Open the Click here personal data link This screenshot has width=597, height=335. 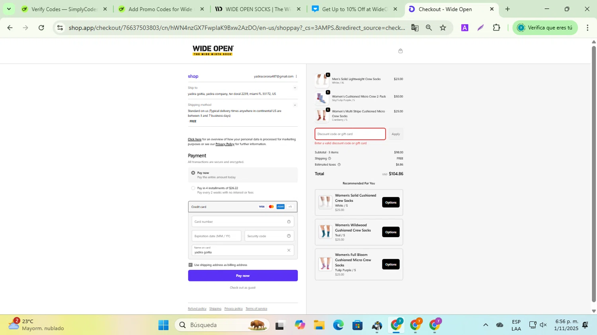click(195, 139)
